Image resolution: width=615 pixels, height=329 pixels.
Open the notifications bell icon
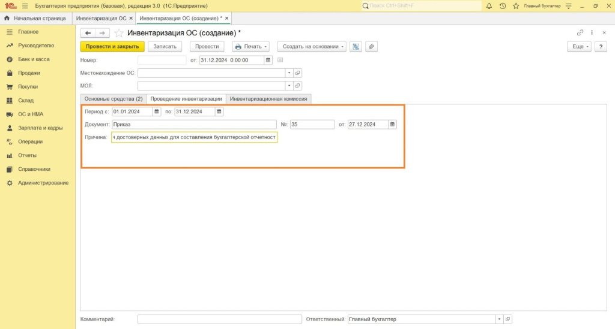tap(489, 5)
